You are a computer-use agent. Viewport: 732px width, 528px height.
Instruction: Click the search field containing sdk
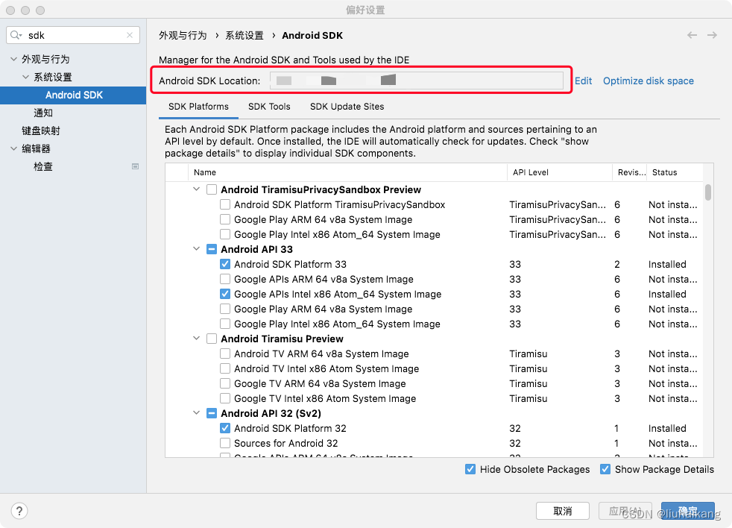pos(73,35)
